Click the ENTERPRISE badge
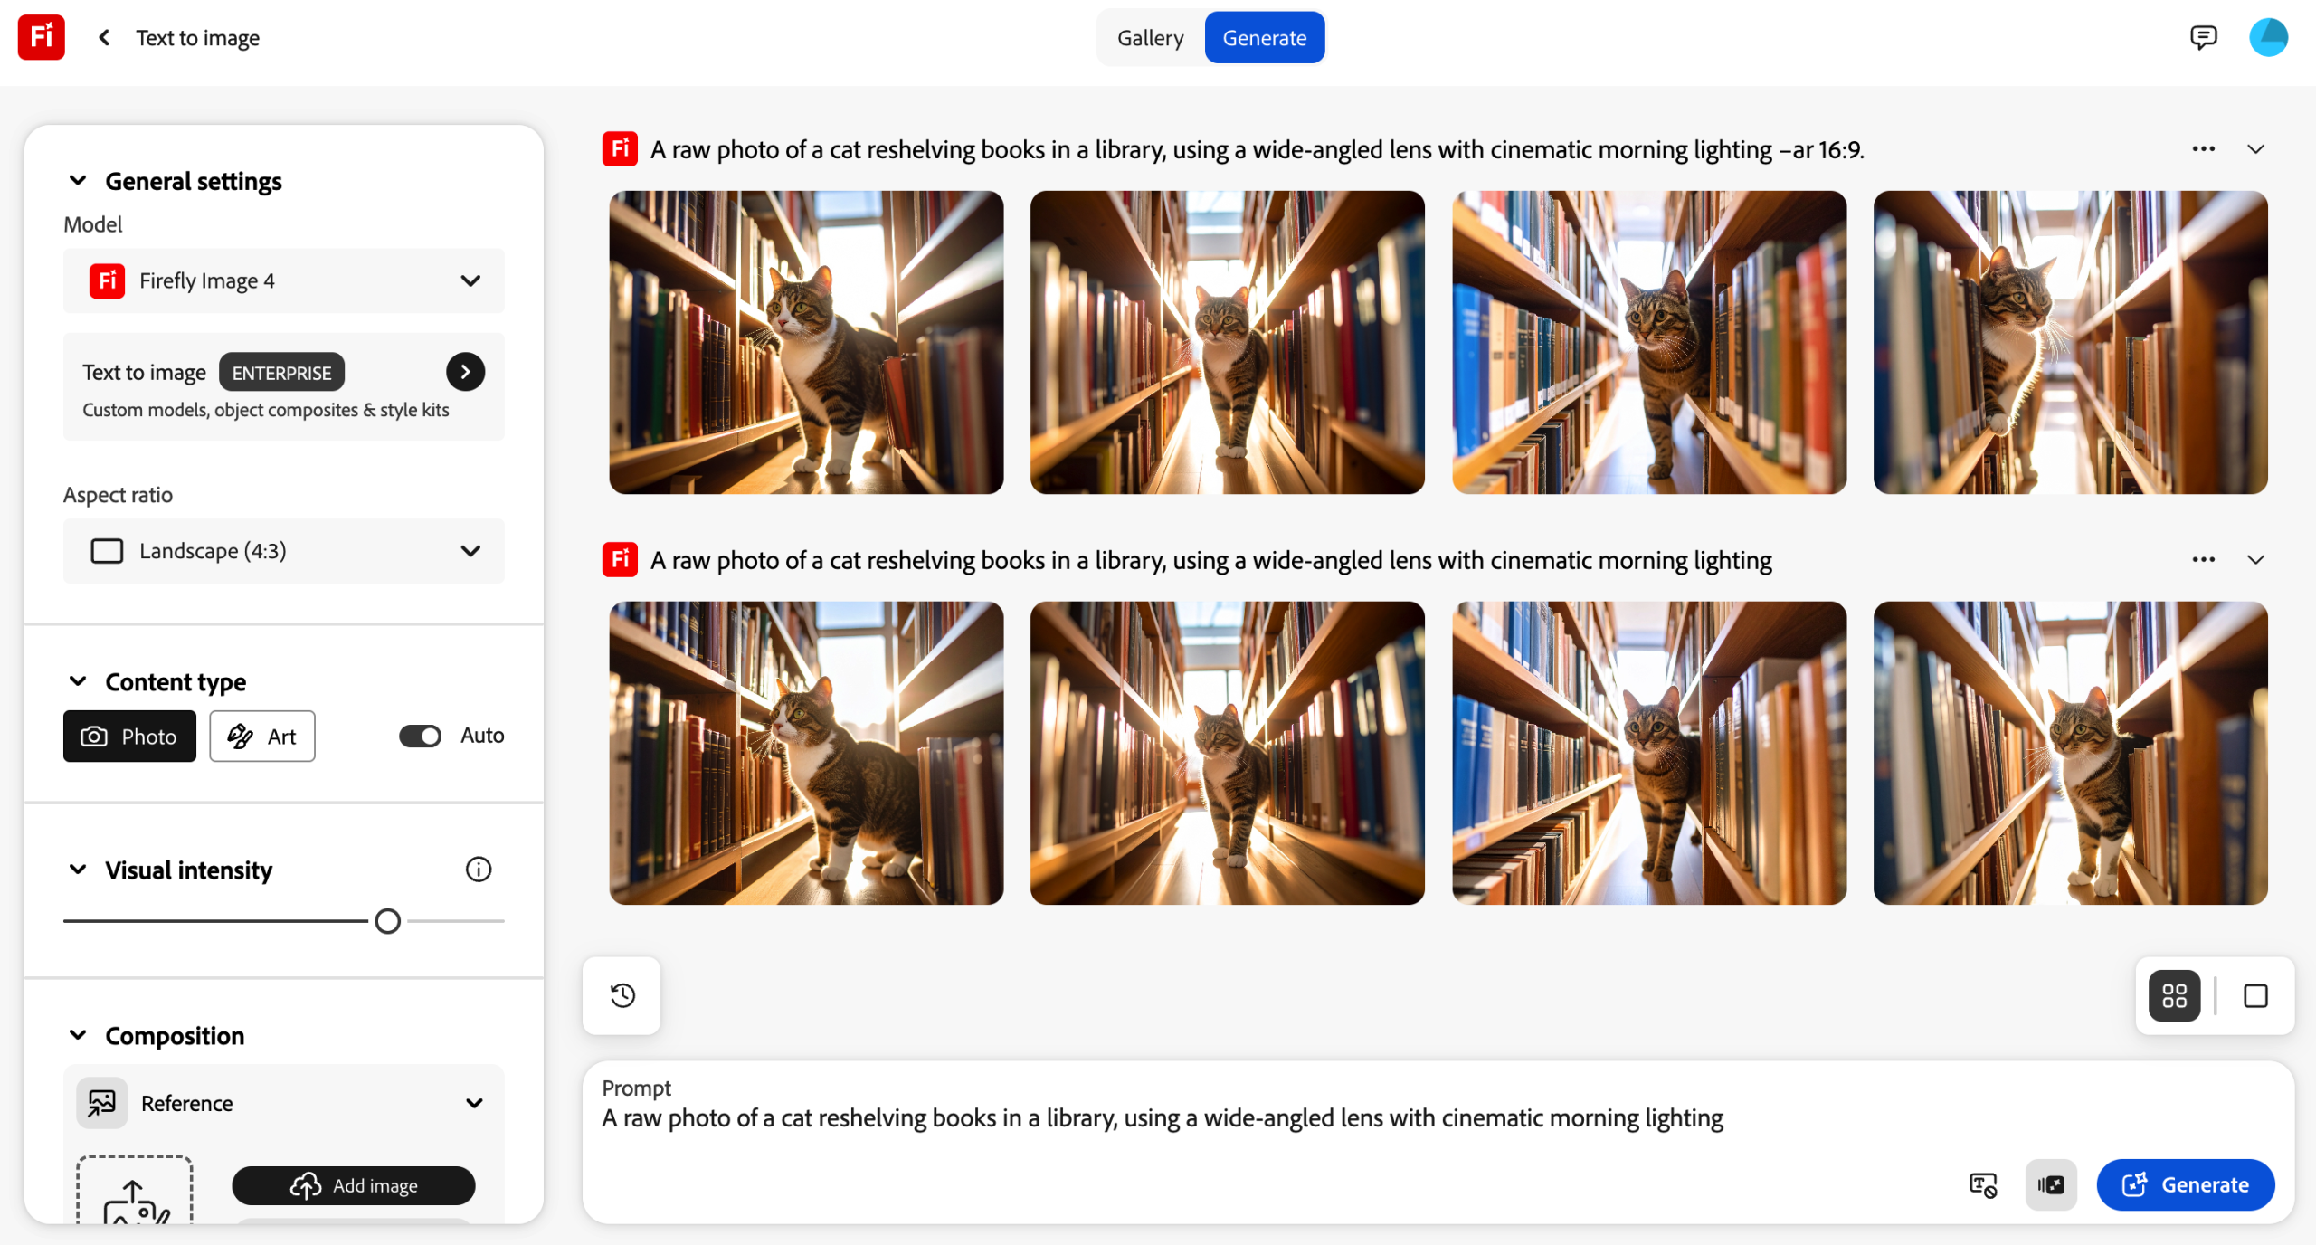This screenshot has width=2316, height=1245. point(281,373)
